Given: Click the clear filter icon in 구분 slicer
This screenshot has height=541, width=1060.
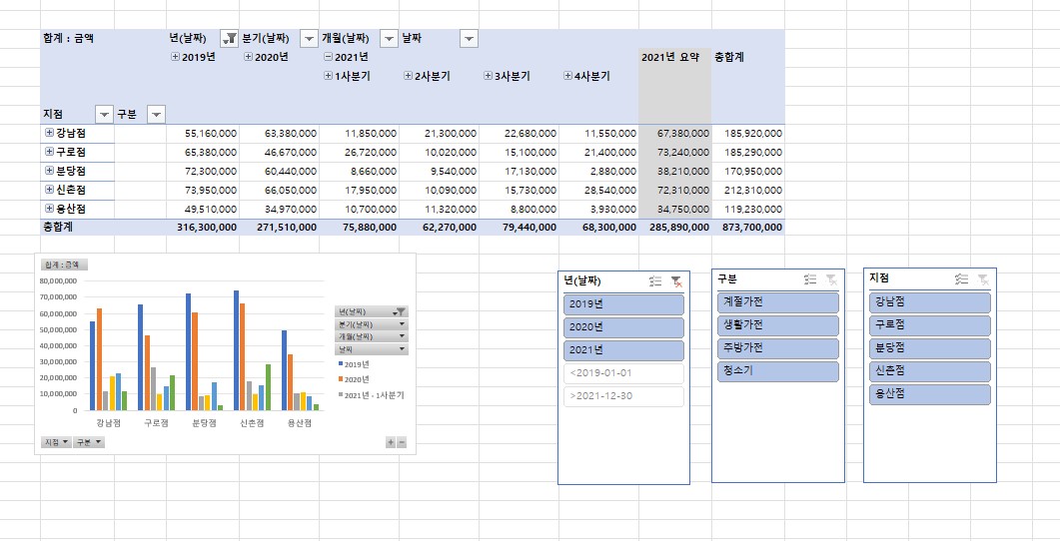Looking at the screenshot, I should (831, 279).
